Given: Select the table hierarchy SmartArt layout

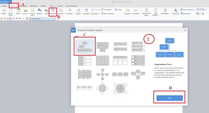Looking at the screenshot, I should (x=102, y=61).
